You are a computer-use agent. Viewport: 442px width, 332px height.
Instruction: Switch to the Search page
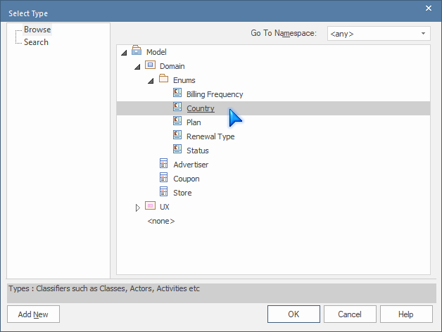click(x=36, y=42)
